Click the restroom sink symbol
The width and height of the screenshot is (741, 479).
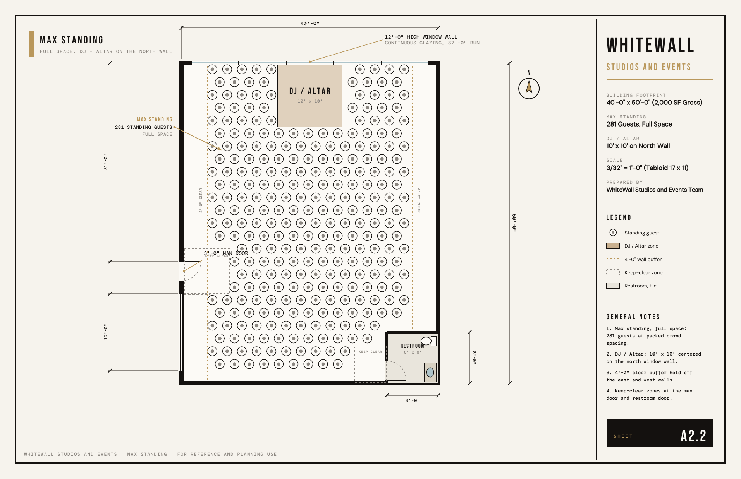click(430, 372)
